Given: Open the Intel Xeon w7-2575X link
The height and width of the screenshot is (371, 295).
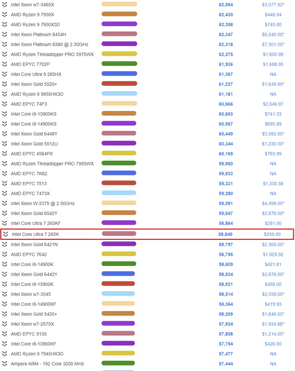Looking at the screenshot, I should pyautogui.click(x=32, y=324).
